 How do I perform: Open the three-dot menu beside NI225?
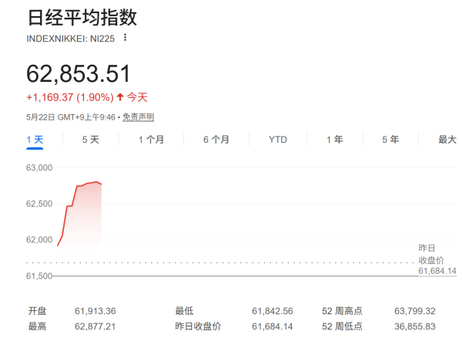(126, 38)
